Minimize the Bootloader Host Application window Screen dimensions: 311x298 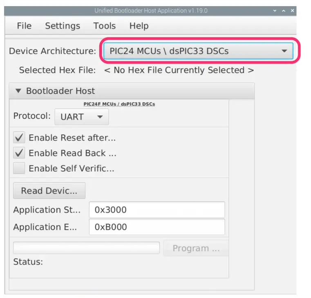pos(274,11)
